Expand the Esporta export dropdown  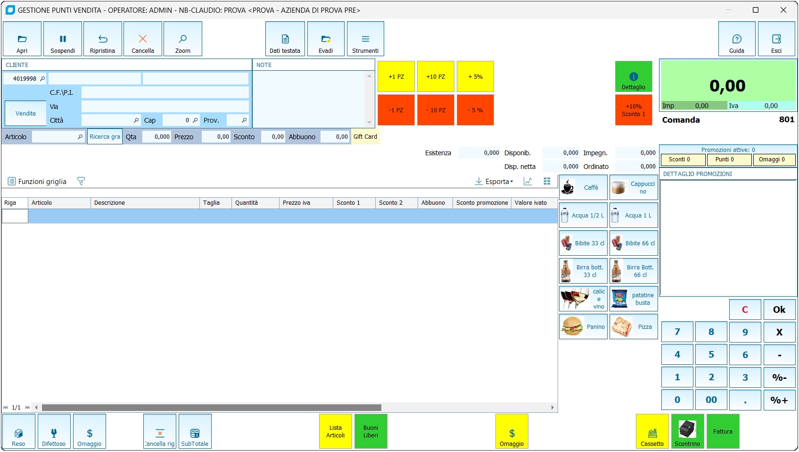[x=494, y=182]
